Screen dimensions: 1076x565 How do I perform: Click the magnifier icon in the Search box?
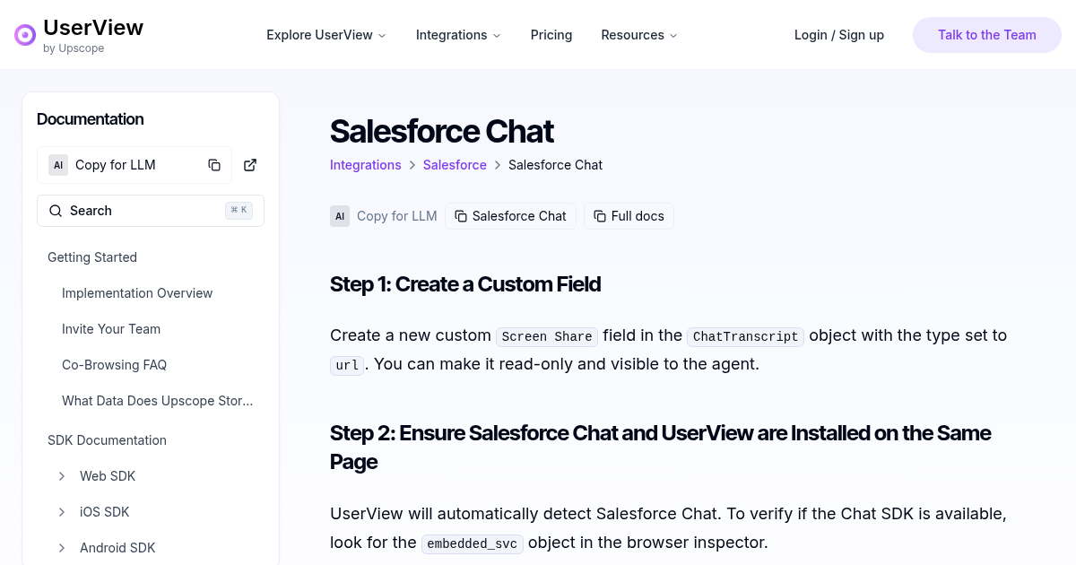(56, 211)
